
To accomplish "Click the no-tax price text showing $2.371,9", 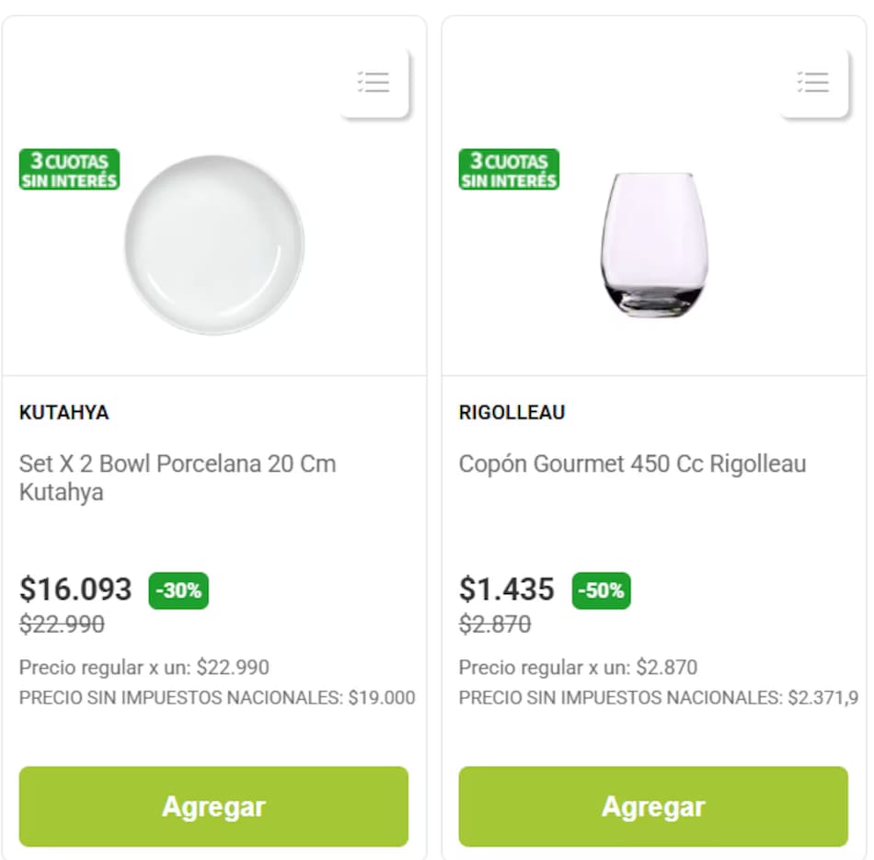I will pyautogui.click(x=659, y=698).
